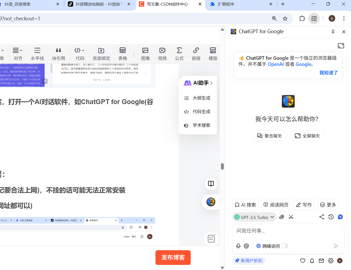The height and width of the screenshot is (270, 351).
Task: Click the user avatar in side panel footer
Action: [340, 261]
